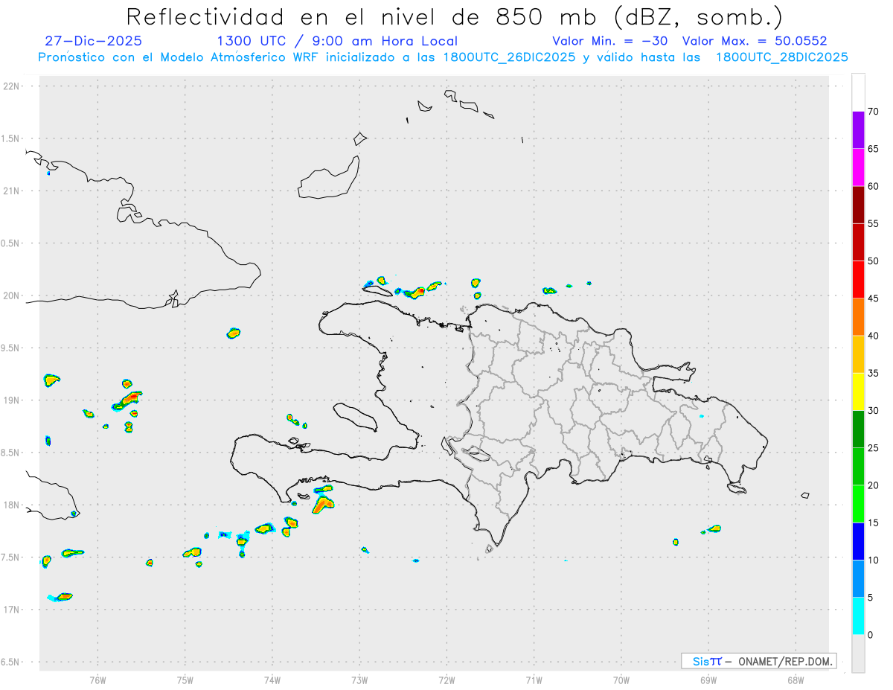Select the cyan 0–5 dBZ legend swatch
This screenshot has width=893, height=690.
coord(858,616)
